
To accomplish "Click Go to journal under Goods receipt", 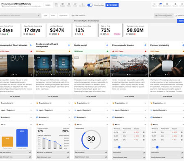I will tap(91, 97).
